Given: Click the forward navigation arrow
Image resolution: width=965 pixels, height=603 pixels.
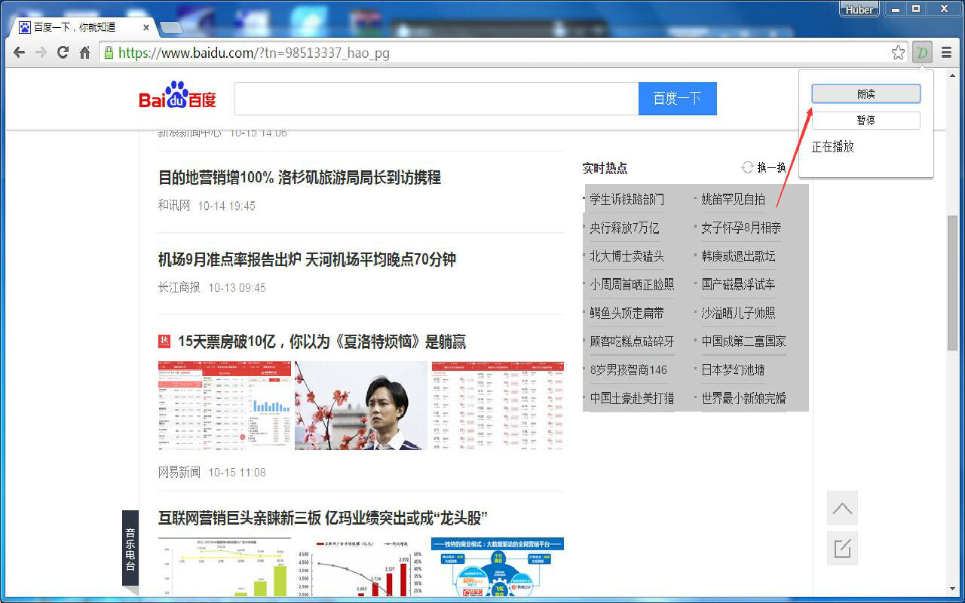Looking at the screenshot, I should click(41, 53).
